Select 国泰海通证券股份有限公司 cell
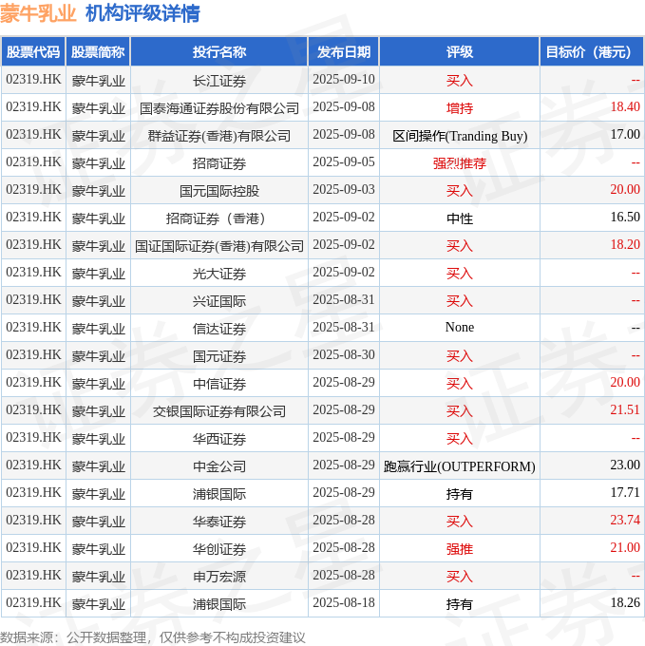 pyautogui.click(x=219, y=108)
